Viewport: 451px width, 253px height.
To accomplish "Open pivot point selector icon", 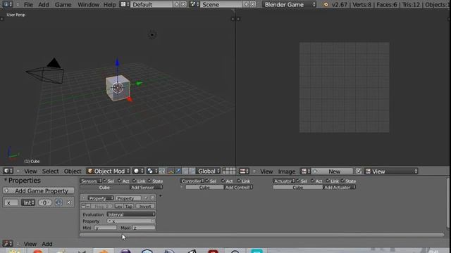I will [x=152, y=171].
